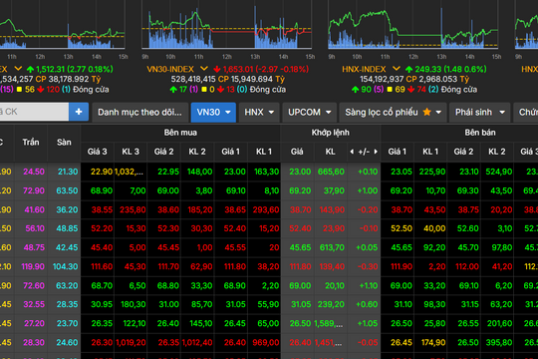
Task: Click HNX-INDEX value 249.33
Action: click(428, 69)
